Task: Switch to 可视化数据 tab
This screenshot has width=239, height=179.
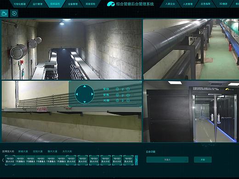Action: pyautogui.click(x=20, y=4)
